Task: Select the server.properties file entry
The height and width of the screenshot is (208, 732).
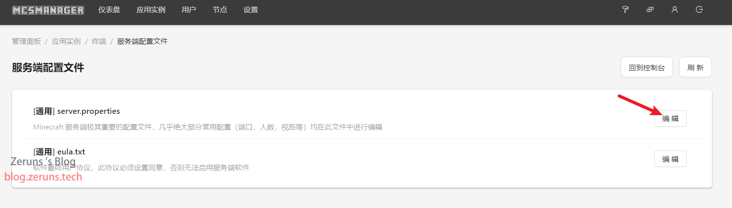Action: click(x=362, y=119)
